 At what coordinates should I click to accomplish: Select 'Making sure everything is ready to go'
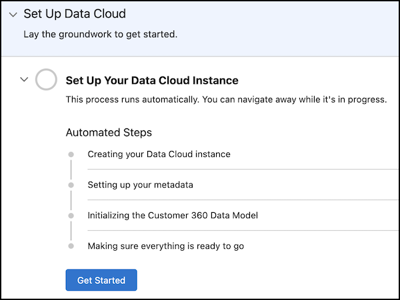pos(166,246)
